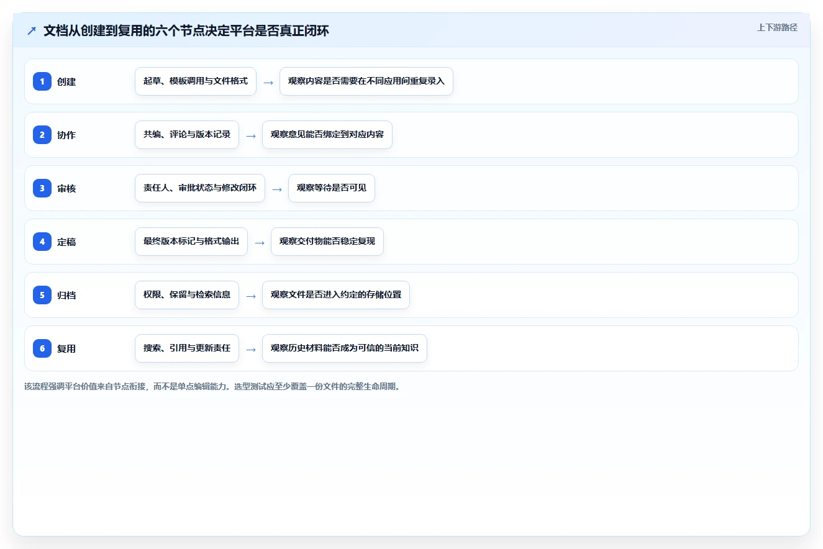The image size is (823, 549).
Task: Click the 创建 step label
Action: click(66, 81)
